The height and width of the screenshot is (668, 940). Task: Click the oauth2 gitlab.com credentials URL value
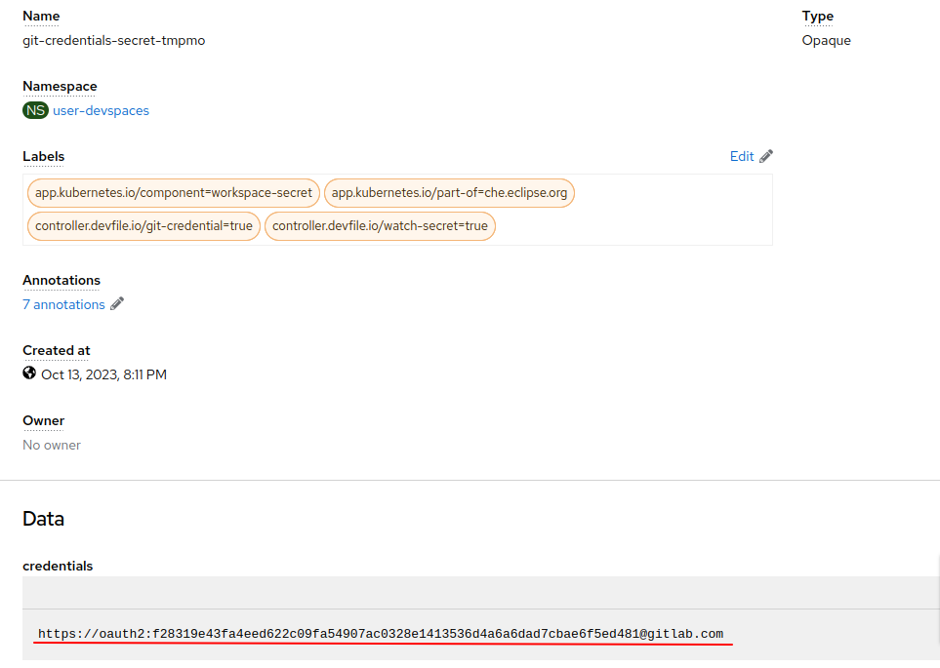point(381,634)
